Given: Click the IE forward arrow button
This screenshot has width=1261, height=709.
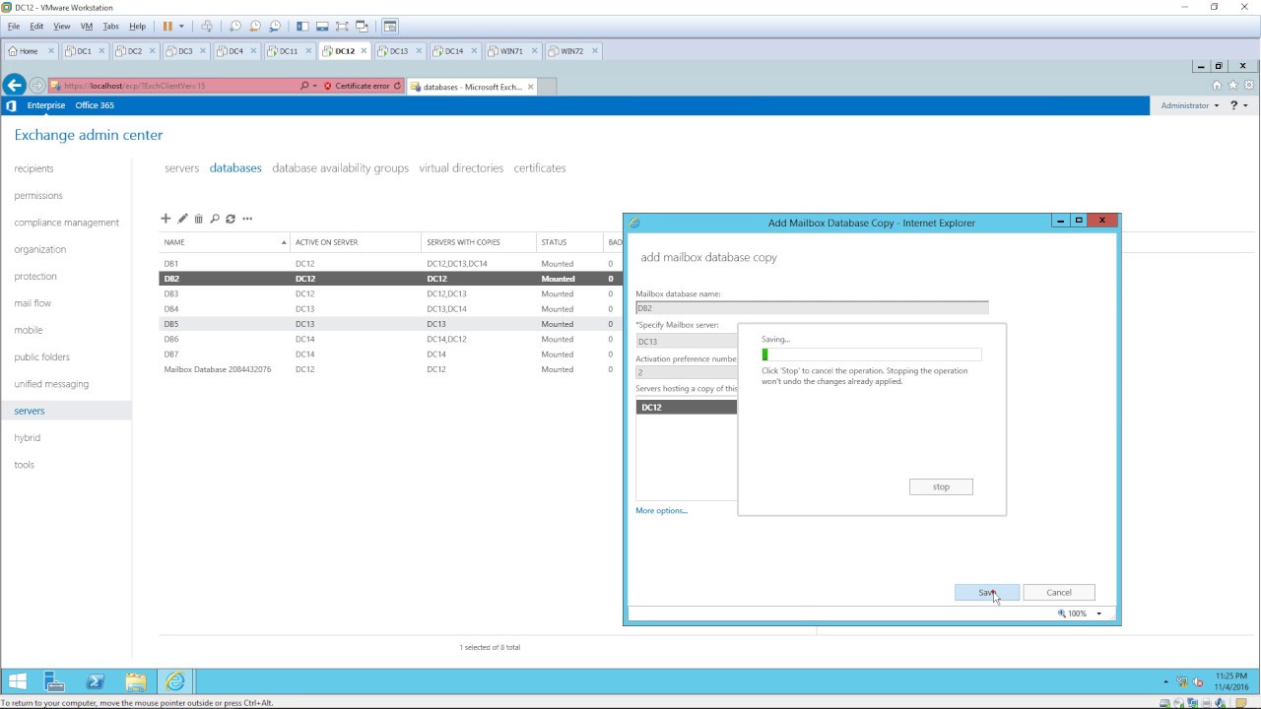Looking at the screenshot, I should coord(37,86).
